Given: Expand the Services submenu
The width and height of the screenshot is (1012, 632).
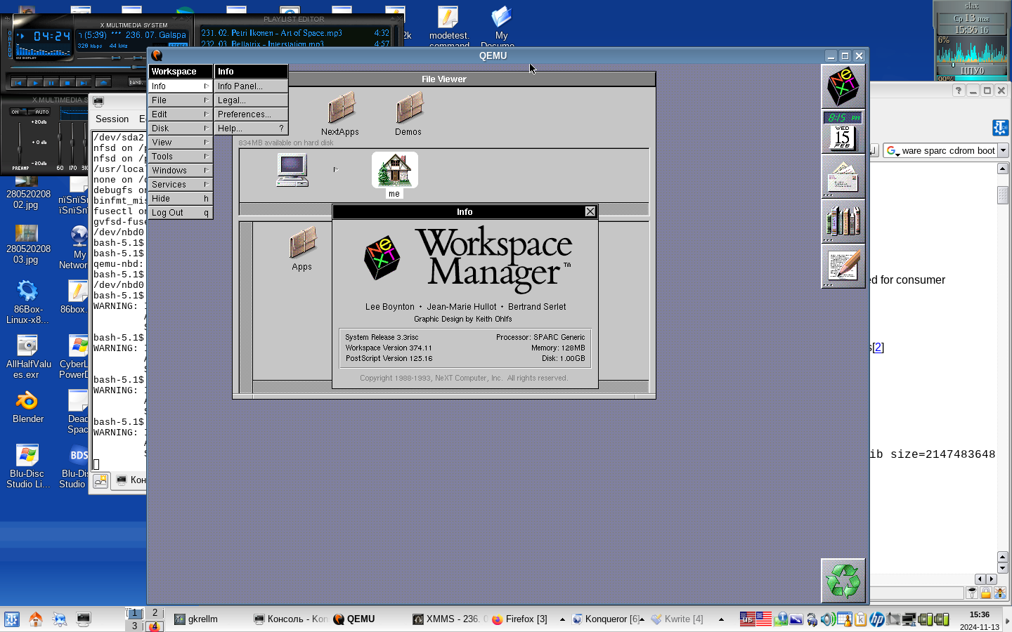Looking at the screenshot, I should (x=180, y=185).
